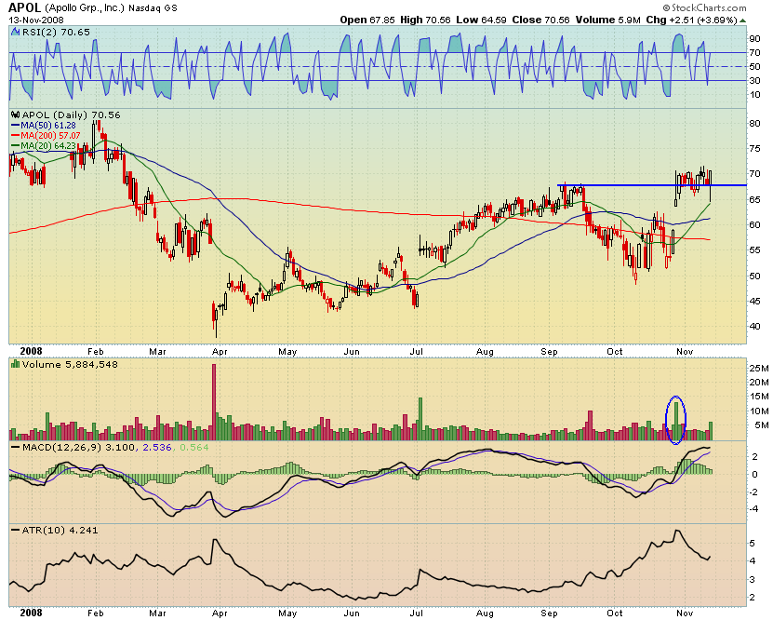Click Apr on the price chart time axis
This screenshot has width=773, height=620.
coord(220,352)
